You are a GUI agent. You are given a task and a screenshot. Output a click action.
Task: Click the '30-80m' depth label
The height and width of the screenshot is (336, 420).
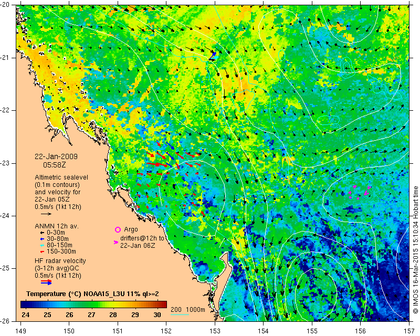coord(58,239)
